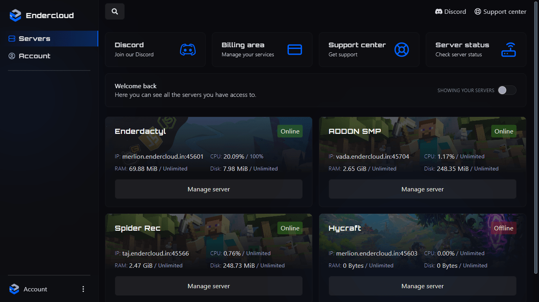This screenshot has height=302, width=539.
Task: Click the ADDON SMP Online status badge
Action: point(504,131)
